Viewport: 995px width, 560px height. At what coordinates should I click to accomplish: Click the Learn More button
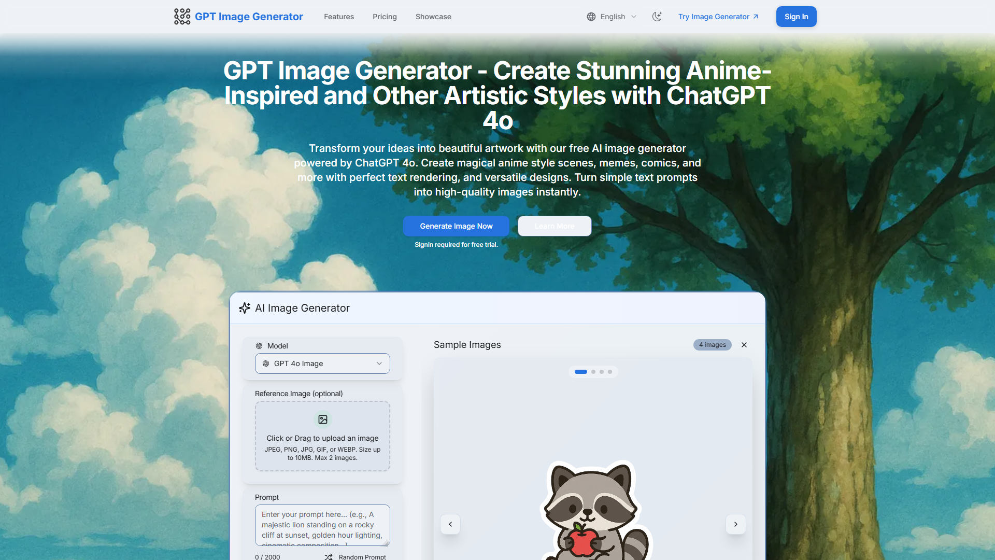pos(555,226)
